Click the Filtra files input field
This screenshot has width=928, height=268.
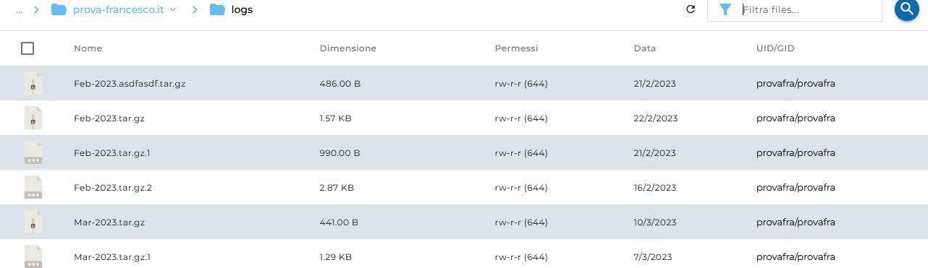point(809,9)
